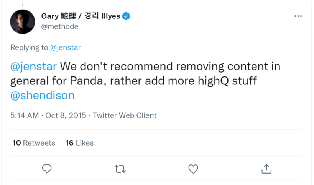The image size is (314, 185).
Task: Click the Twitter Web Client source label
Action: click(x=125, y=115)
